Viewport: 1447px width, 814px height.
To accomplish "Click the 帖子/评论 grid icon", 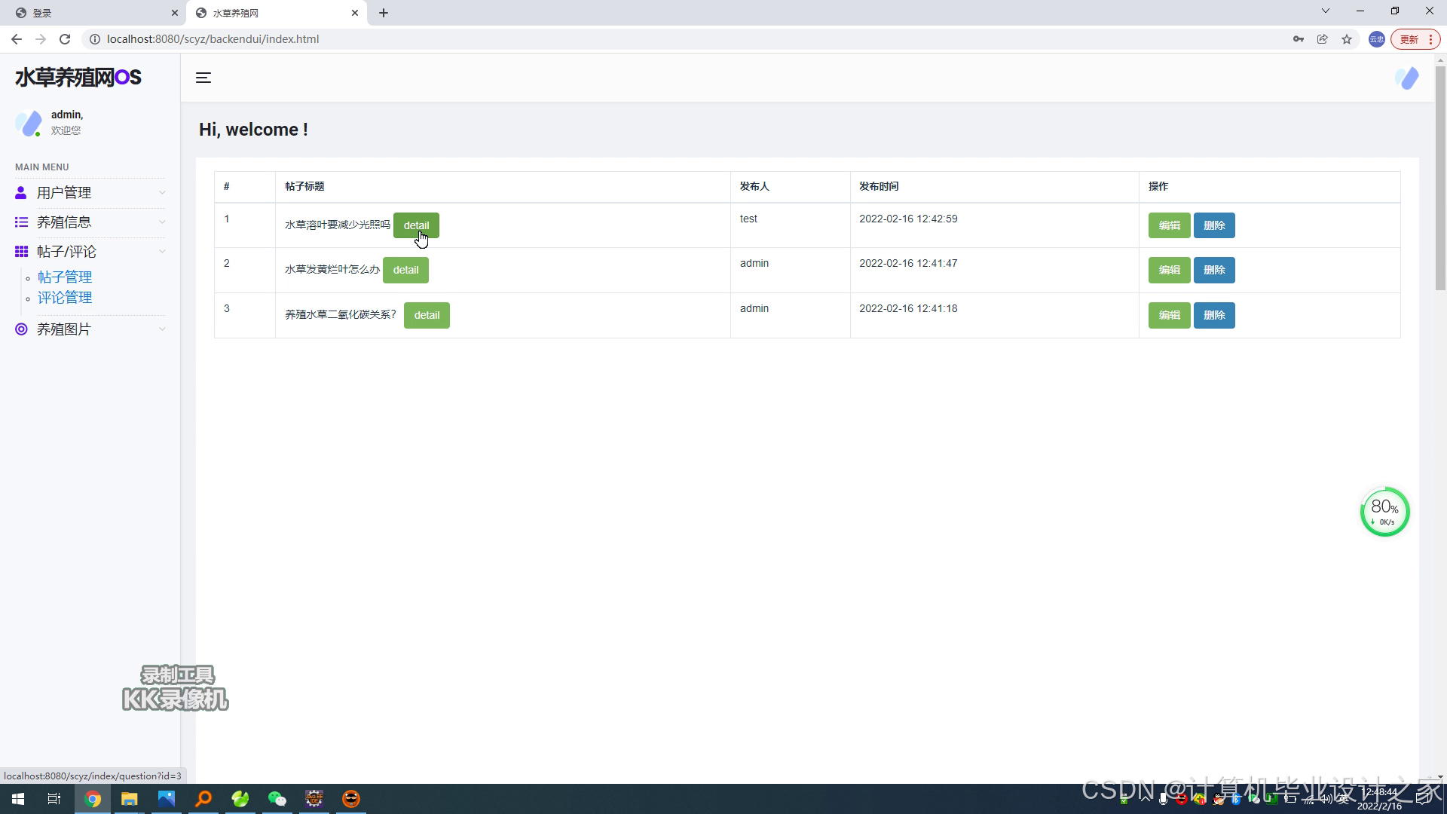I will click(x=21, y=252).
